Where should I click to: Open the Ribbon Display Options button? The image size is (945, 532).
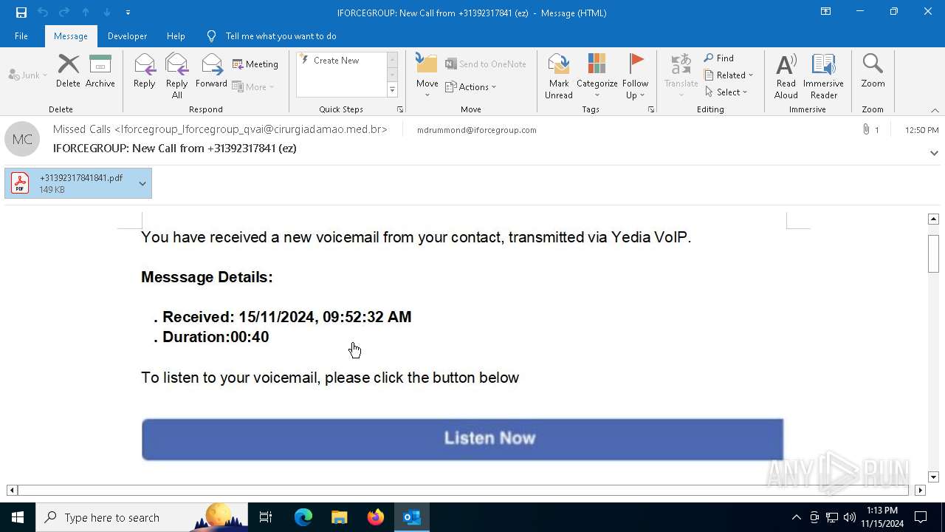coord(826,12)
